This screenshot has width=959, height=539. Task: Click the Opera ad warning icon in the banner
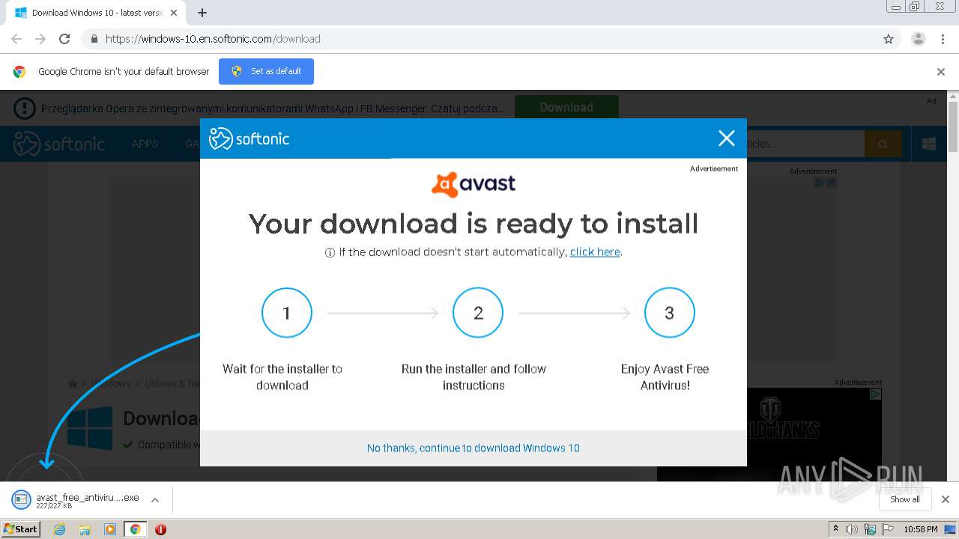pos(24,108)
